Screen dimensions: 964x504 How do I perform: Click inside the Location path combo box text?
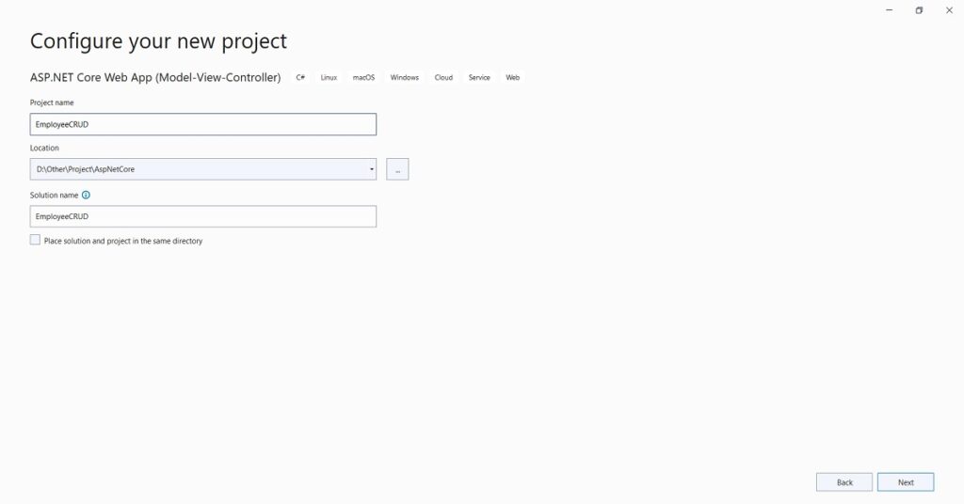tap(188, 169)
